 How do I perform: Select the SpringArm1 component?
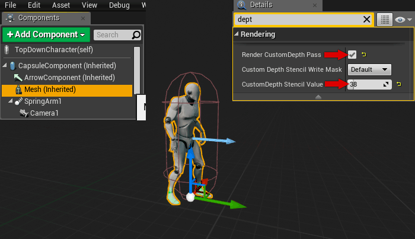(43, 101)
